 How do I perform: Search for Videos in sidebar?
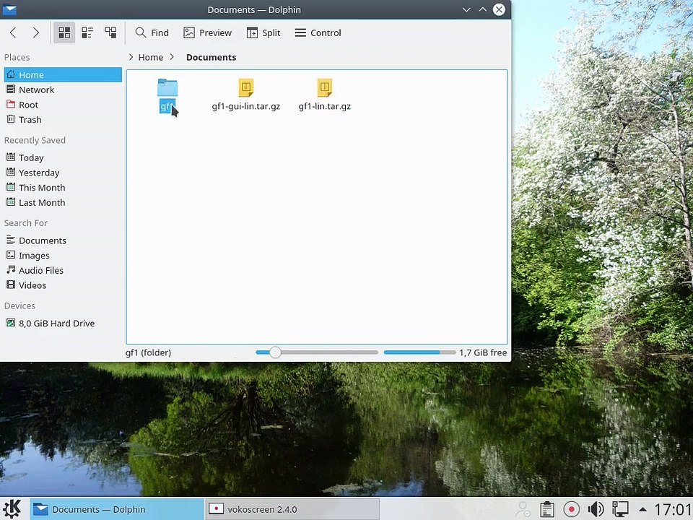(x=63, y=285)
